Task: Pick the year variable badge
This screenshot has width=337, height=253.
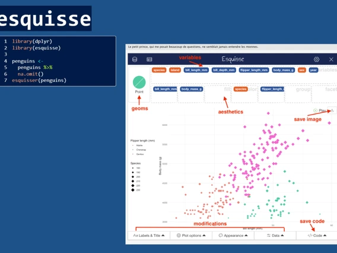Action: (313, 70)
